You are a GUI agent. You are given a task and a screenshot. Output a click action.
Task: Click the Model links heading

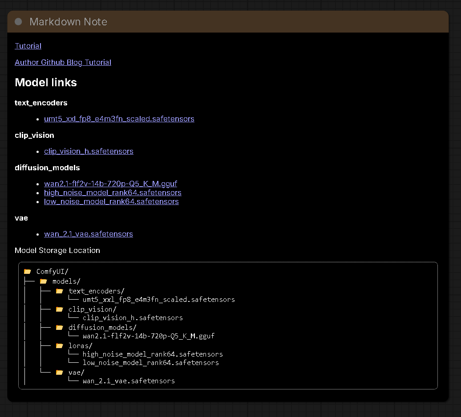click(46, 83)
